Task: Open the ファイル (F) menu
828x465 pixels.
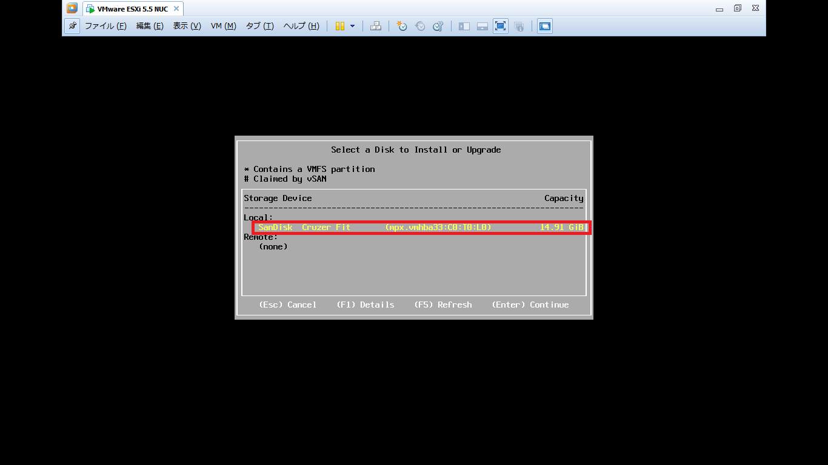Action: pyautogui.click(x=105, y=26)
